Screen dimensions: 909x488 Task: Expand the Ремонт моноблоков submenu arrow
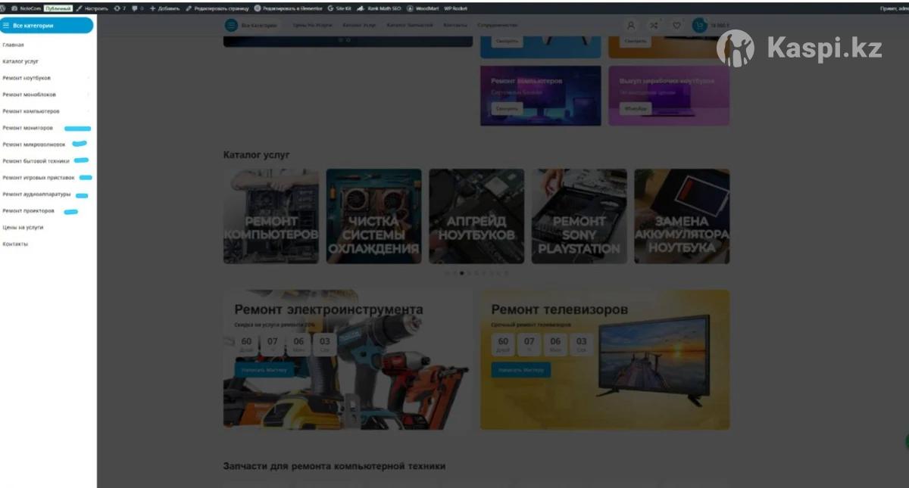89,95
